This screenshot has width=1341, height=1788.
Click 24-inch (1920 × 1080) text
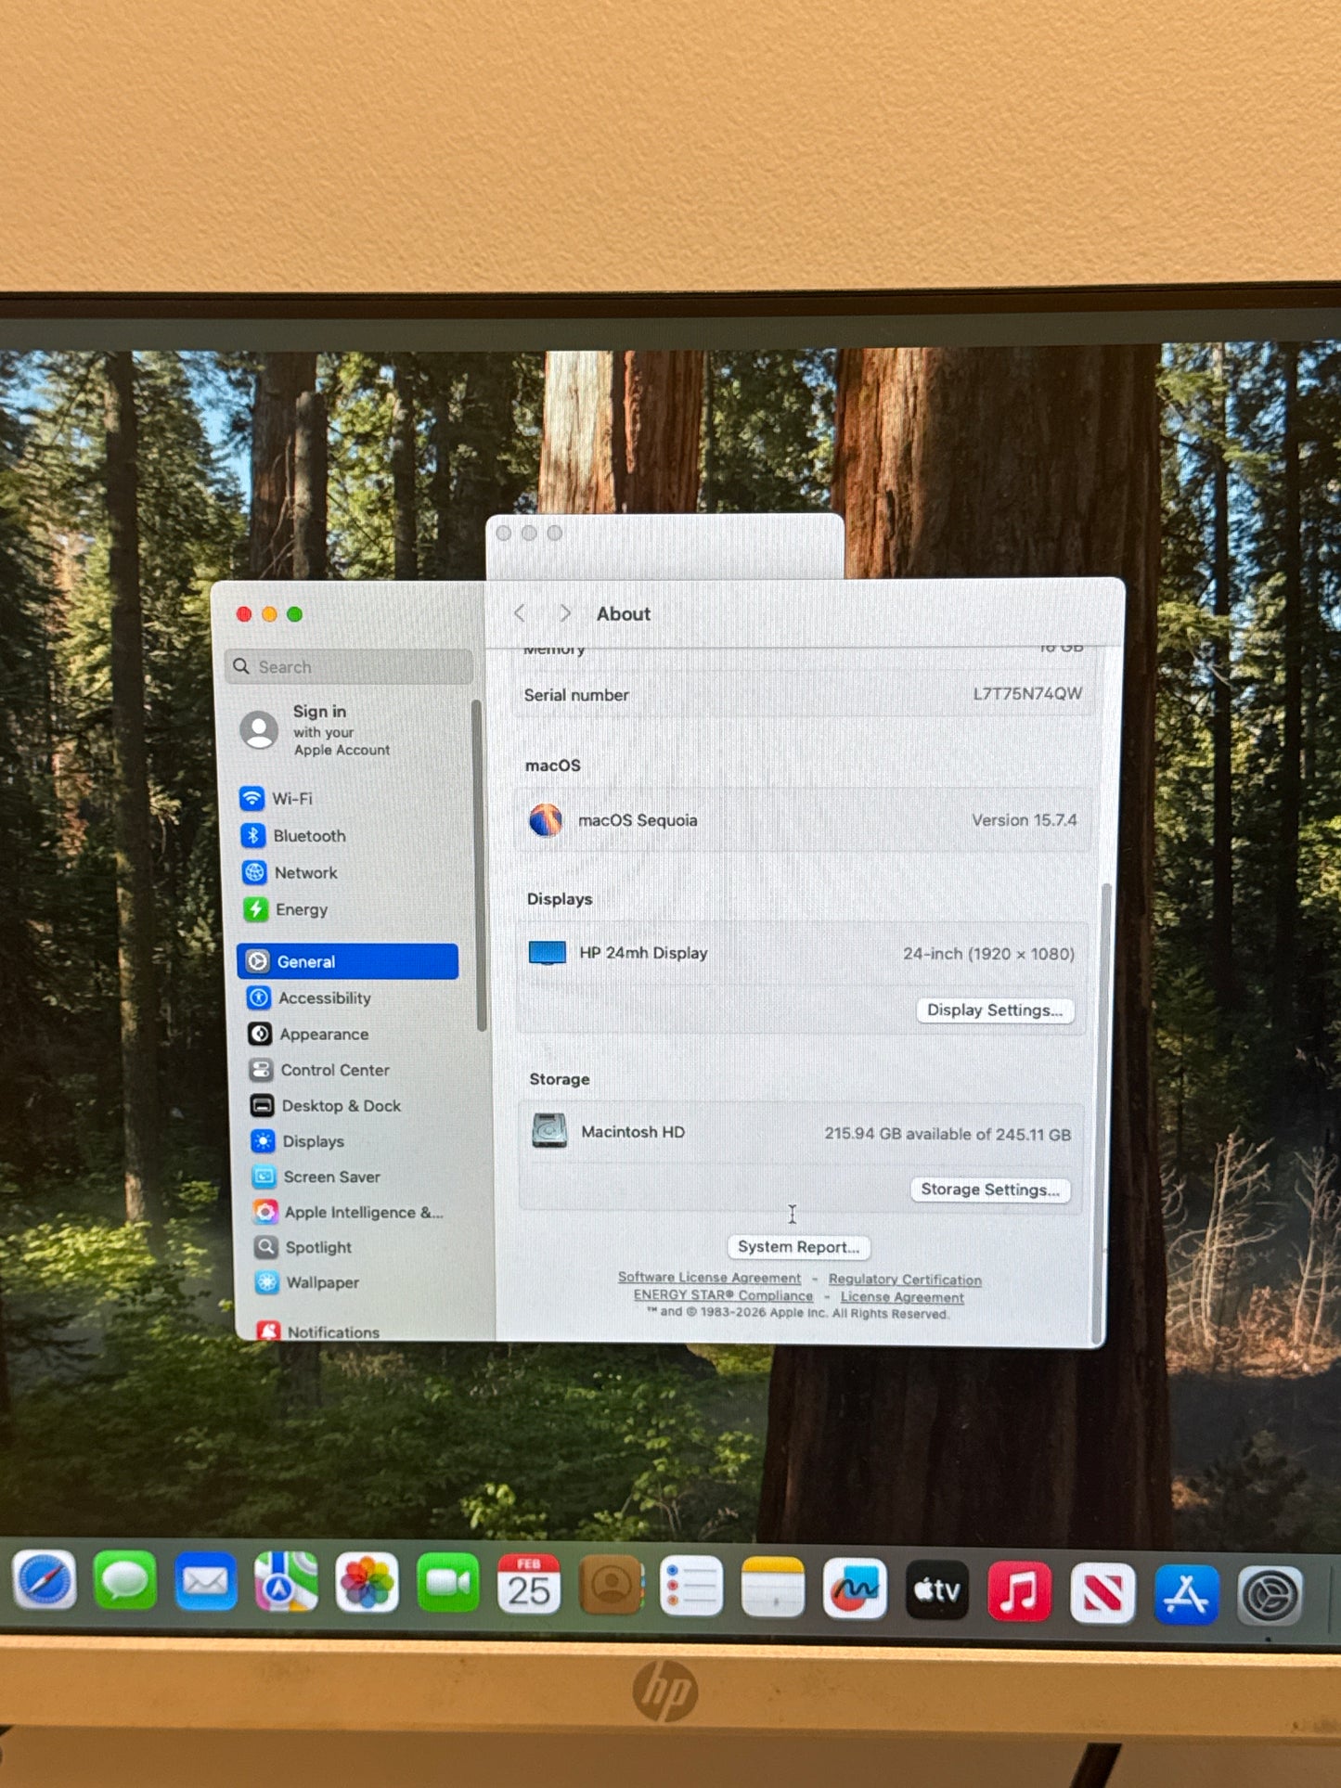988,954
